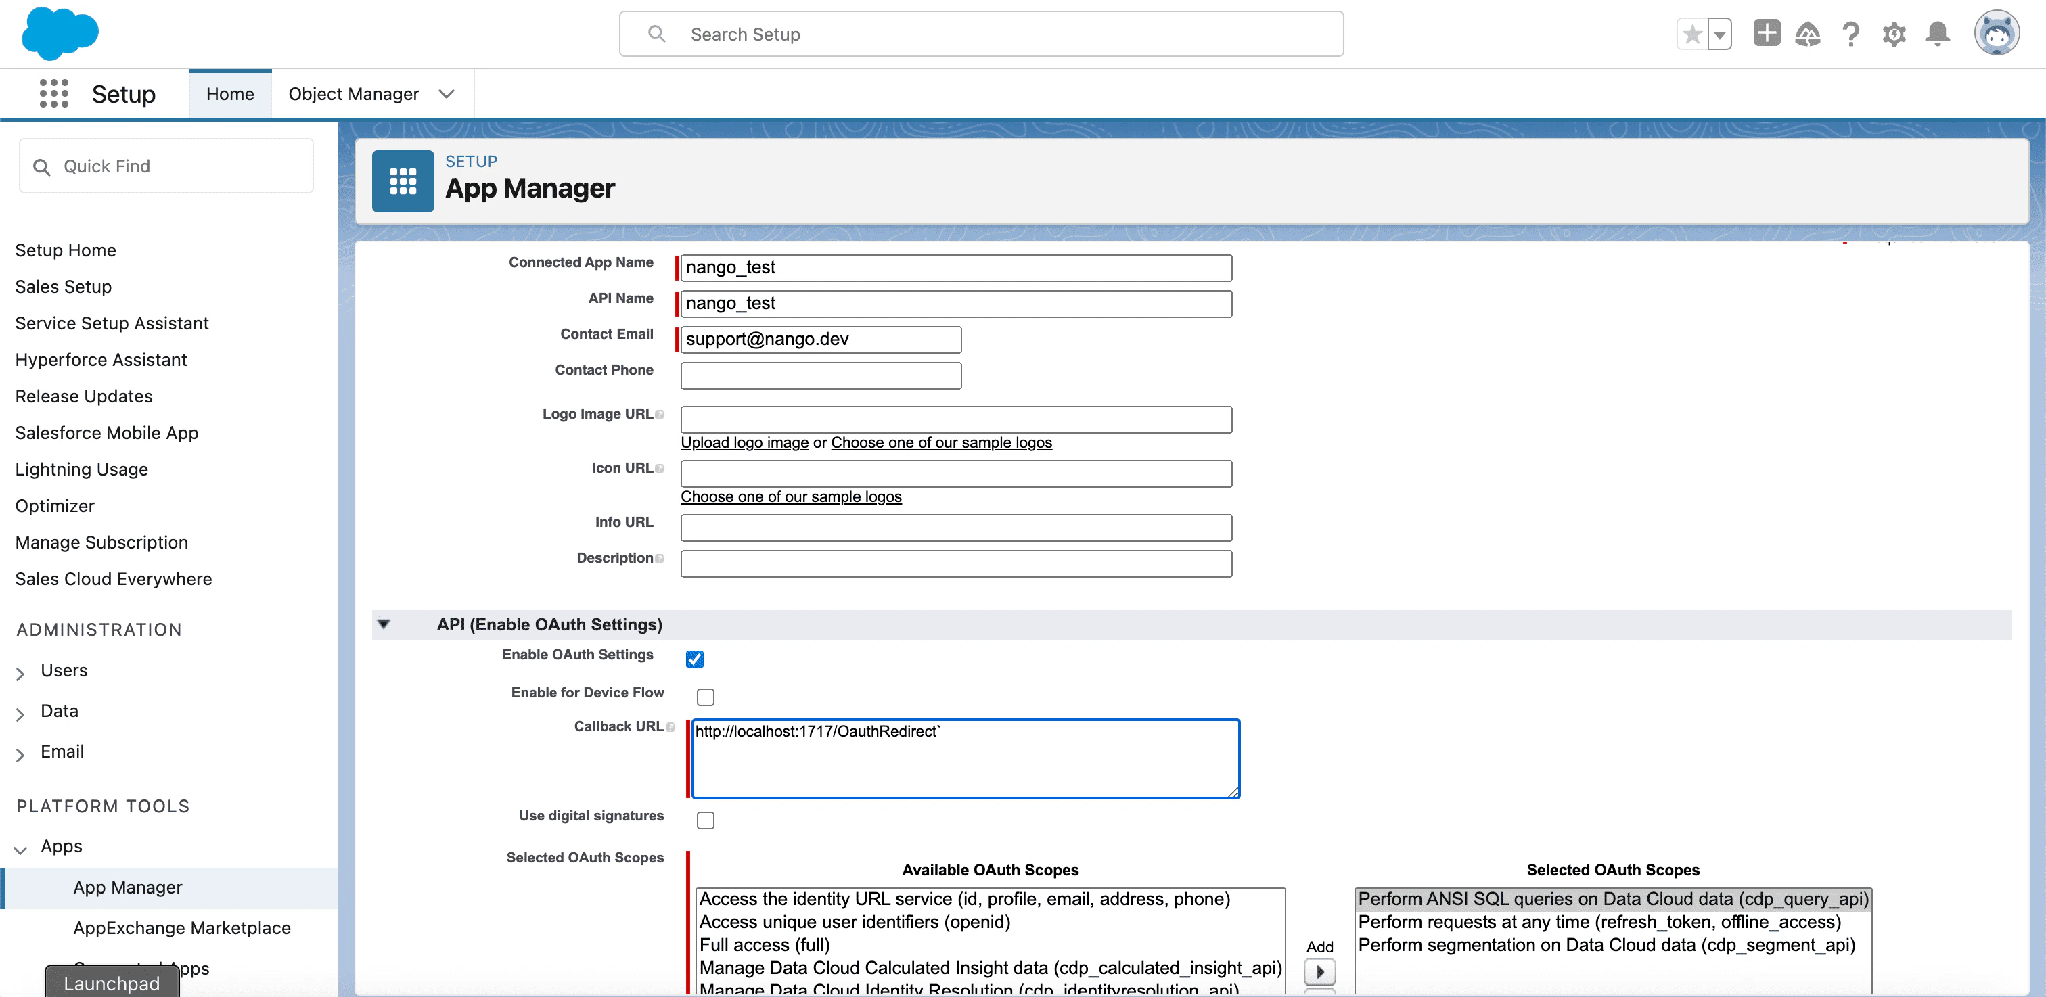Viewport: 2046px width, 997px height.
Task: Open the setup gear icon
Action: pyautogui.click(x=1894, y=34)
